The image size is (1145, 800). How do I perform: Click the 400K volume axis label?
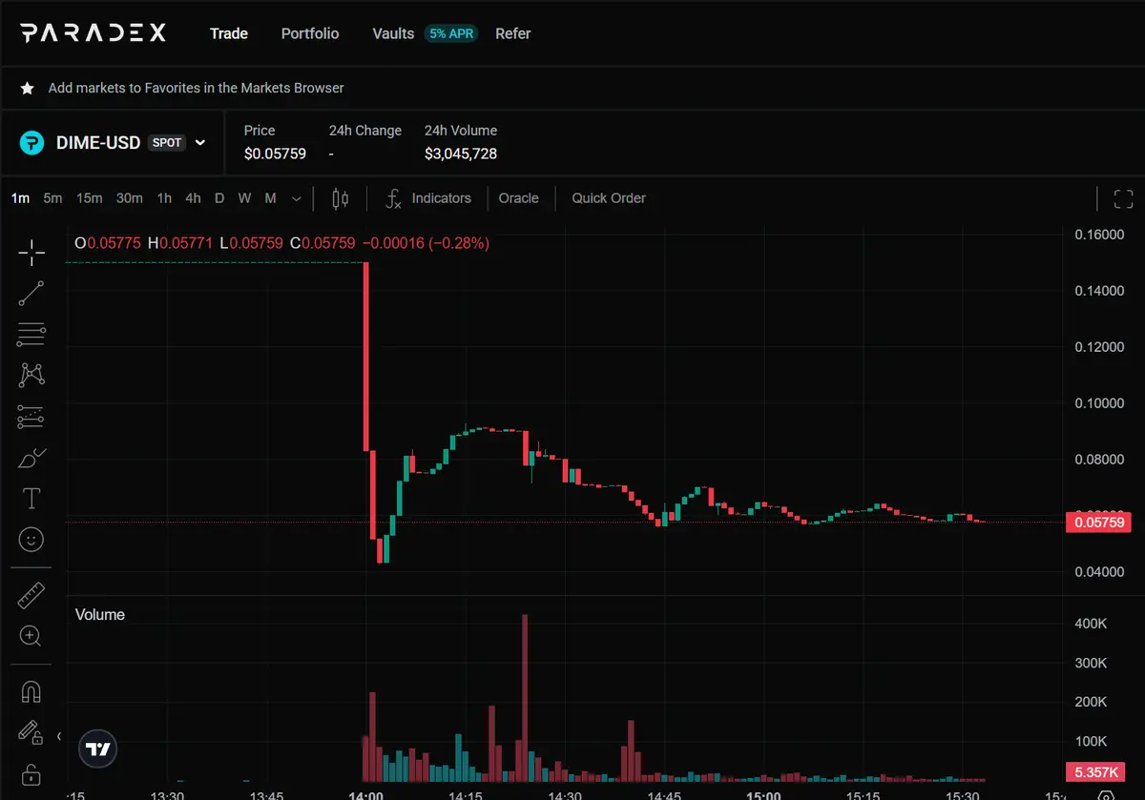click(1090, 623)
